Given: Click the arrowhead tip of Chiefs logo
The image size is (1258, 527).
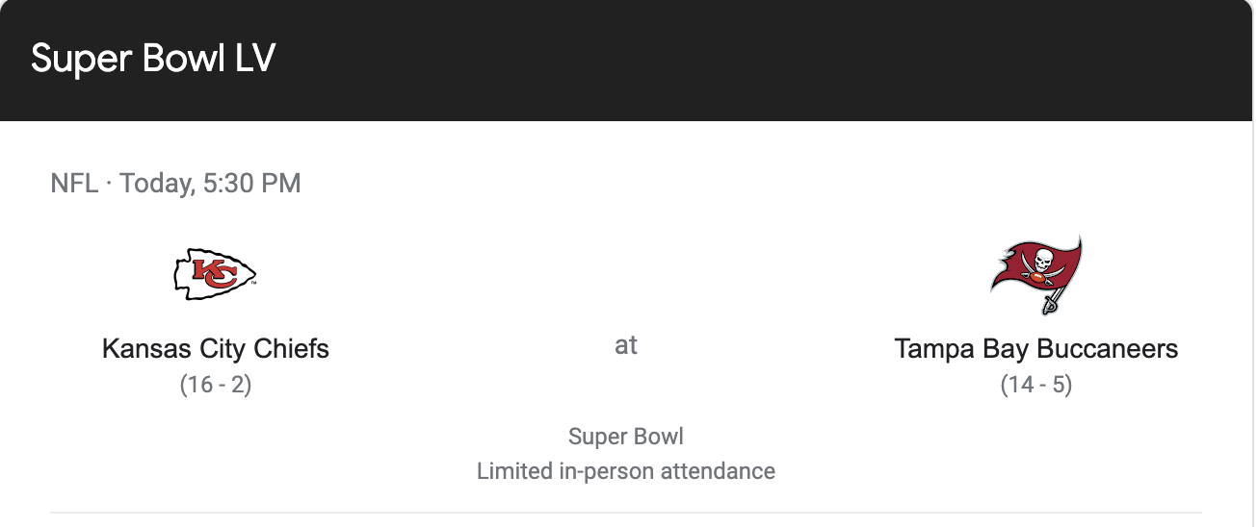Looking at the screenshot, I should click(252, 274).
